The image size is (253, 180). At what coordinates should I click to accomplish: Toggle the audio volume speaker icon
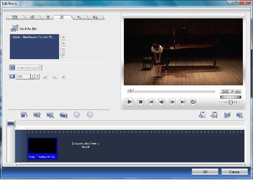(12, 76)
